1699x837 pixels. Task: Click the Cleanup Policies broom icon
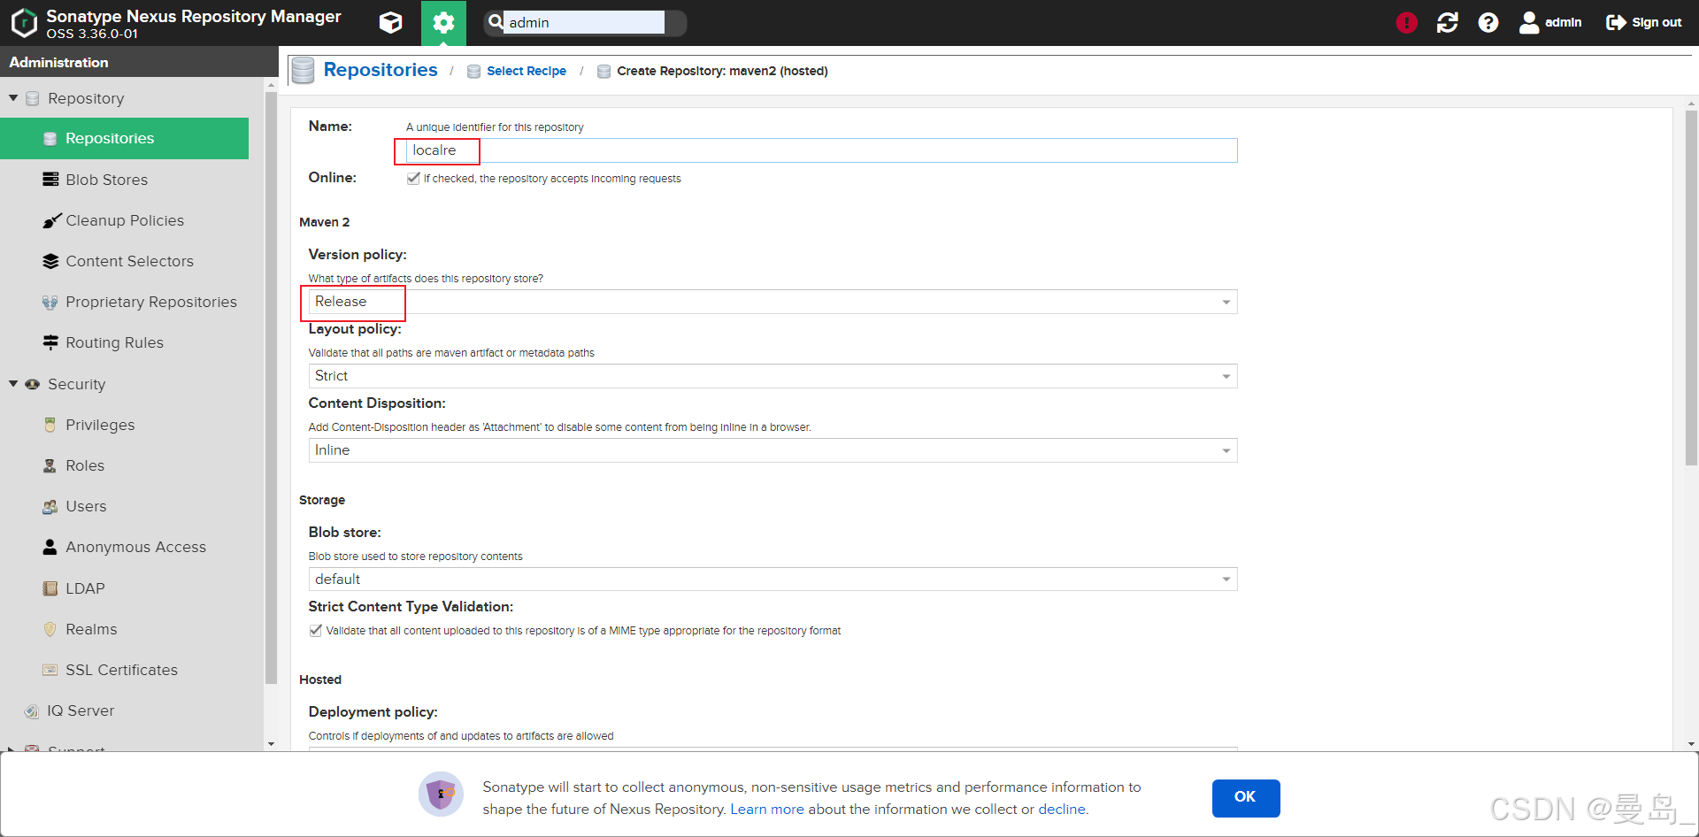coord(51,220)
